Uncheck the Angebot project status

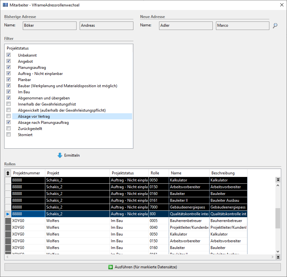9,61
